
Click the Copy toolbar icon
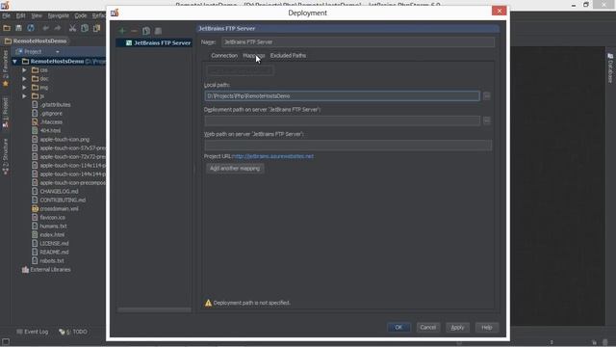pos(85,28)
